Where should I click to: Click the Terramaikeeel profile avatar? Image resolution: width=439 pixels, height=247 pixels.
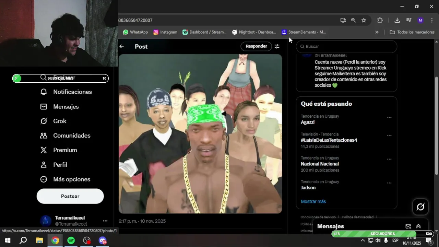pos(46,221)
